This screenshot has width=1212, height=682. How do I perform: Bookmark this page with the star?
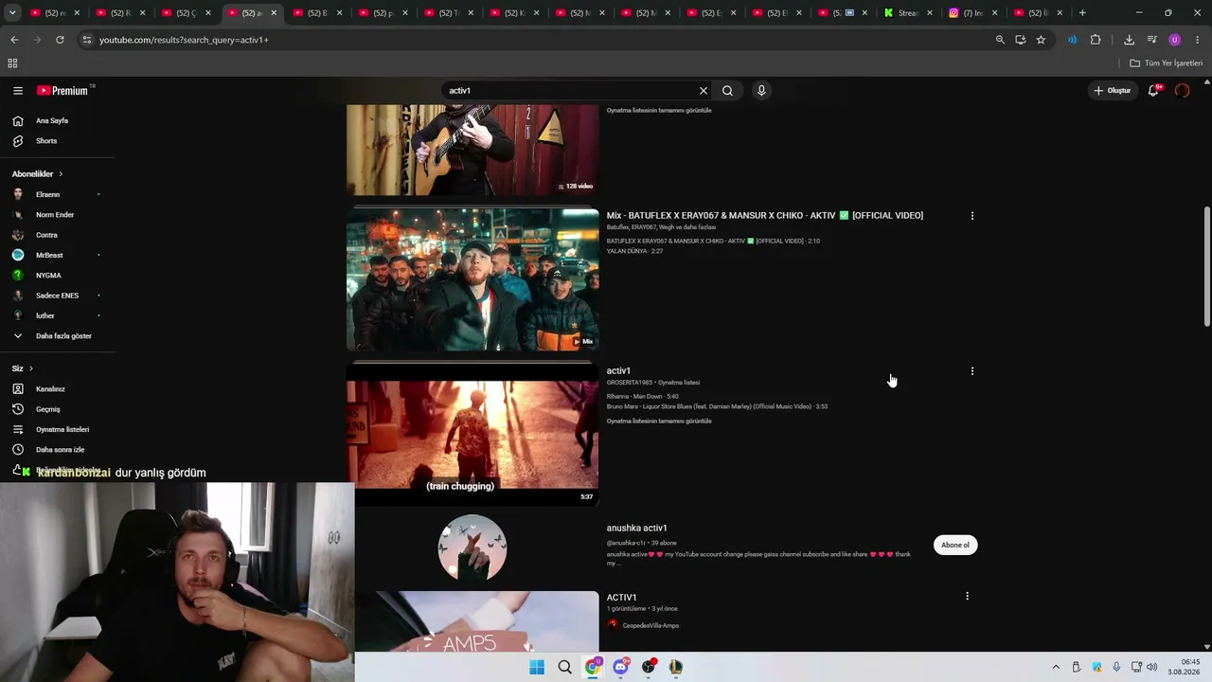pyautogui.click(x=1041, y=40)
